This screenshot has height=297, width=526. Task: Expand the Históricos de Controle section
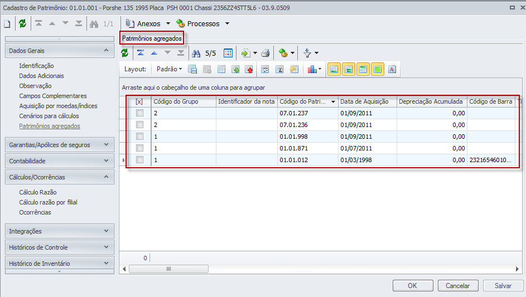(x=107, y=247)
